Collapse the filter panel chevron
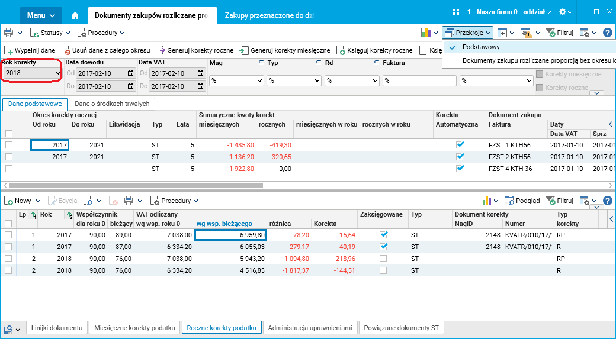 (597, 93)
